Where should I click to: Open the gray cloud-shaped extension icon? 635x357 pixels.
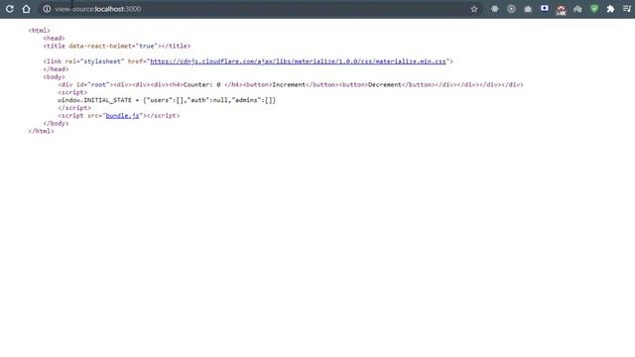577,9
